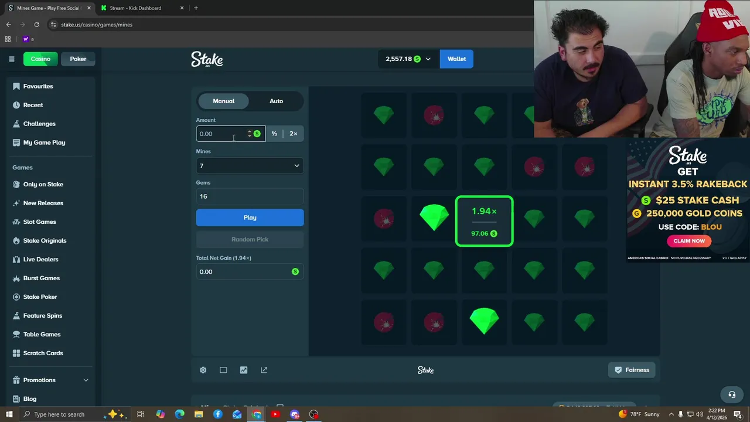Click the Gems value field
The height and width of the screenshot is (422, 750).
(250, 196)
